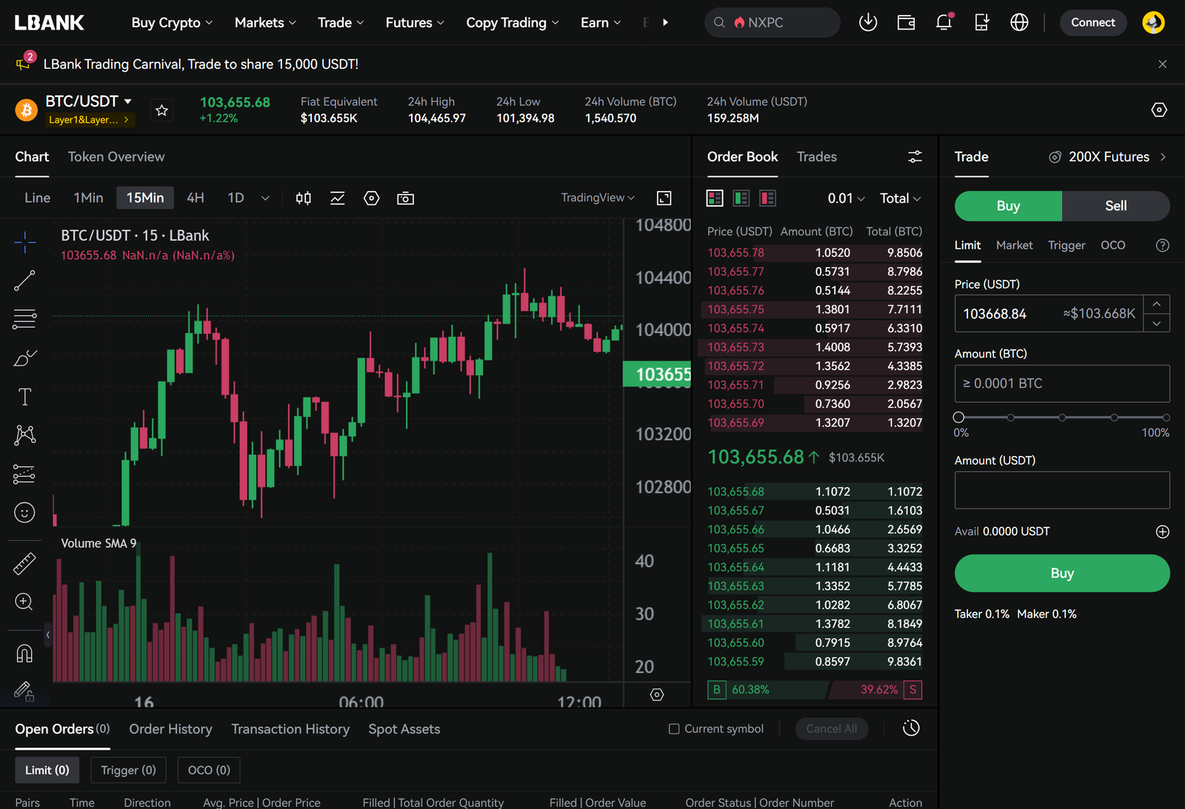Open the notifications bell icon
Viewport: 1185px width, 809px height.
tap(944, 22)
